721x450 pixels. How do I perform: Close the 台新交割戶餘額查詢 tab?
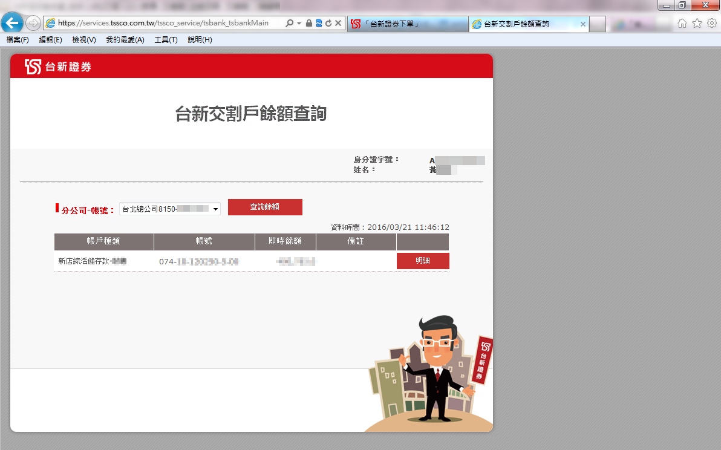pyautogui.click(x=583, y=24)
